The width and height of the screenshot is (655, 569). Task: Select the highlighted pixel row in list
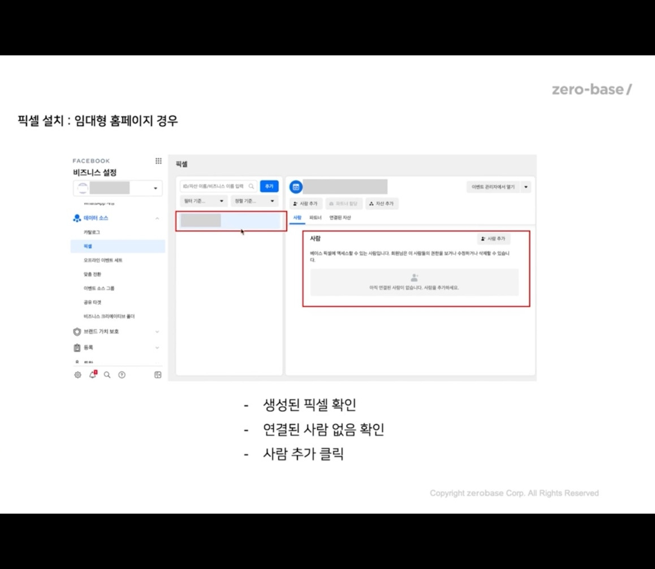click(x=230, y=221)
